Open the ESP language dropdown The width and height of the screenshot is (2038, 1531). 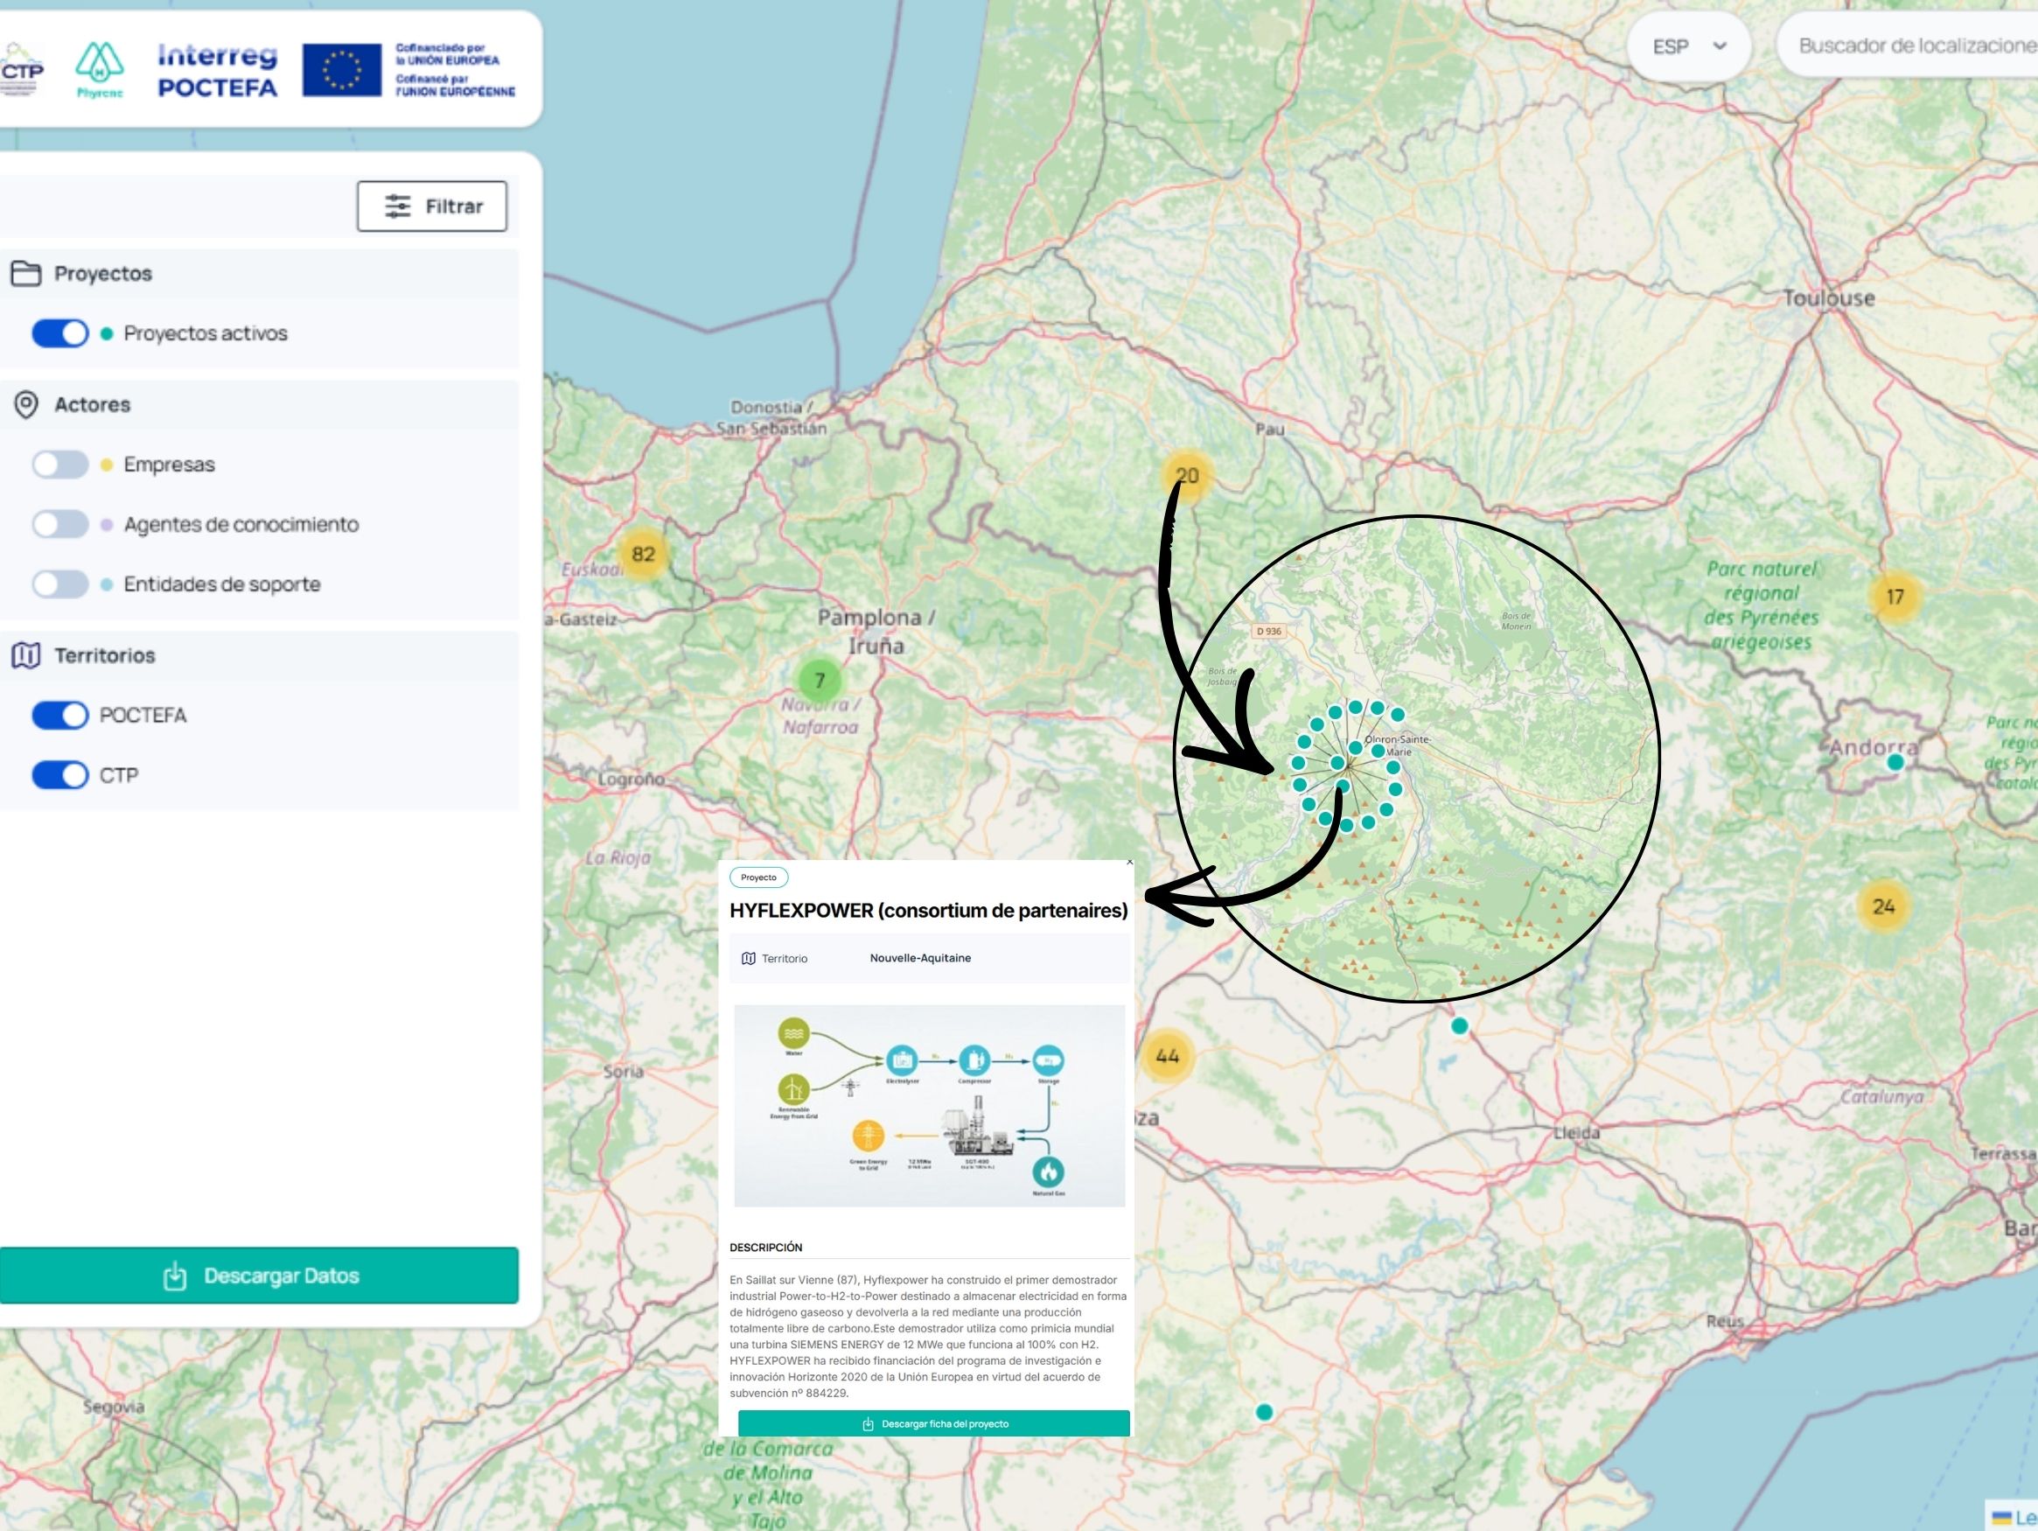1688,46
